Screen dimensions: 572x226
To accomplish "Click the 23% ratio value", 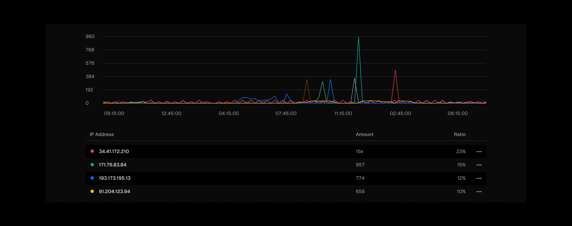I will (x=461, y=151).
